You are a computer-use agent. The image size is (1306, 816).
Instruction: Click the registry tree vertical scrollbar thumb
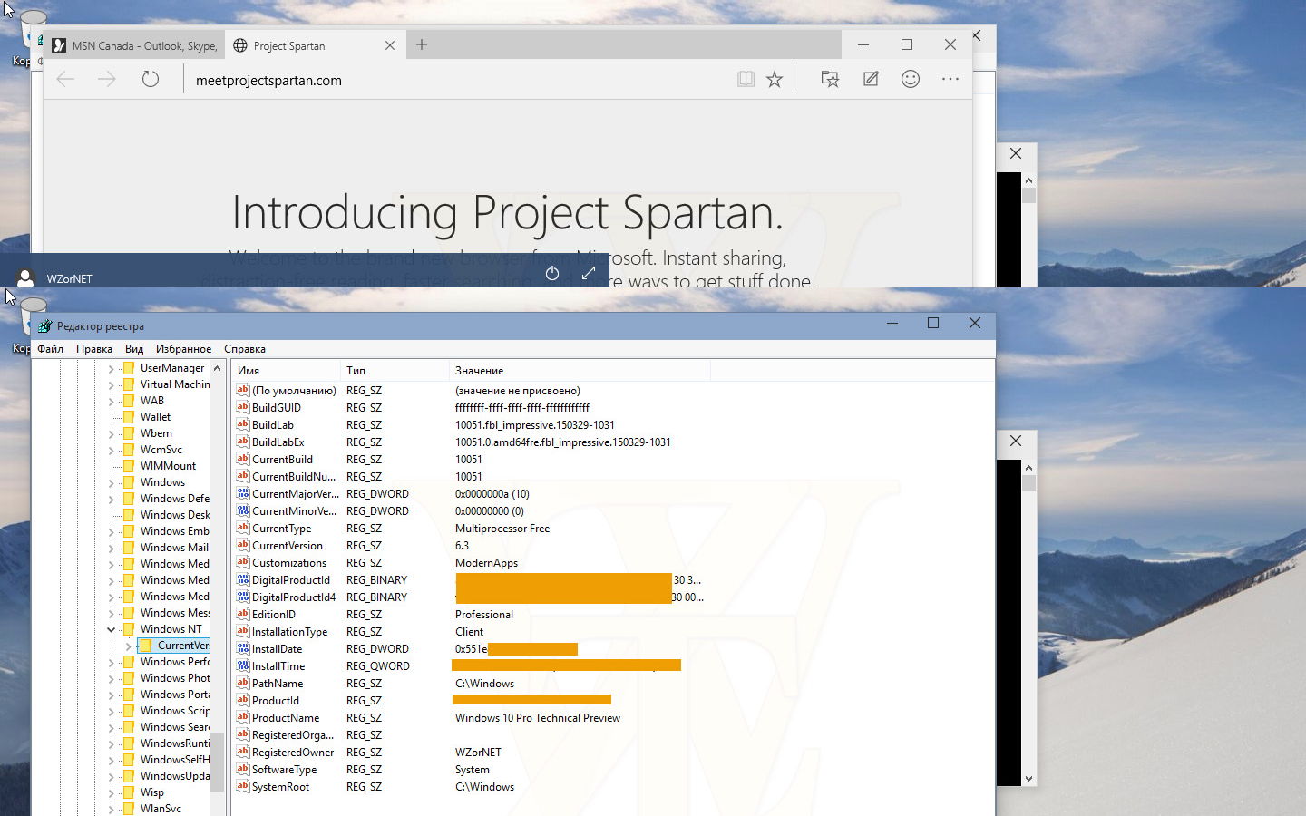(217, 762)
